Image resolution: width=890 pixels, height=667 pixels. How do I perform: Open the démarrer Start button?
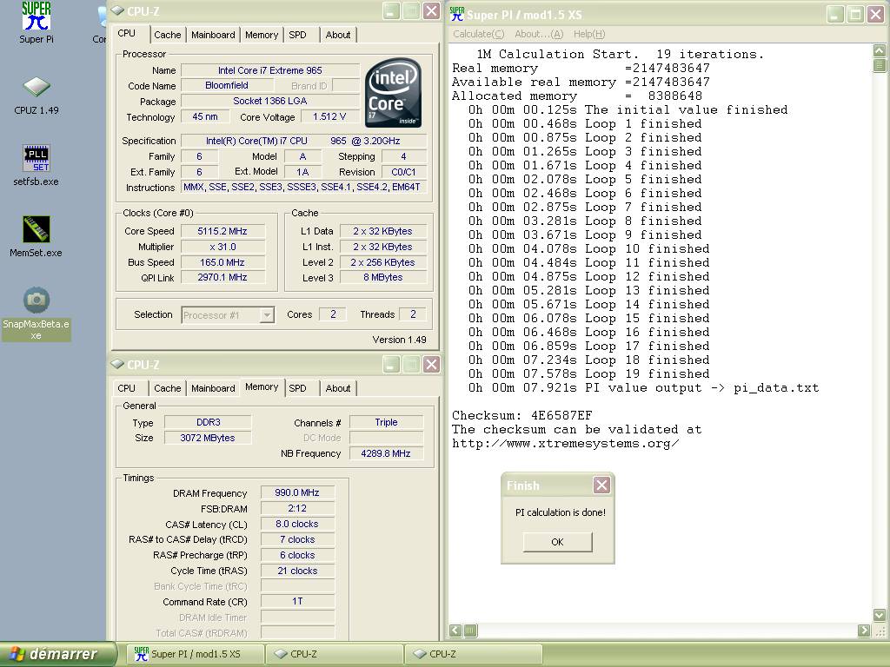pos(58,654)
